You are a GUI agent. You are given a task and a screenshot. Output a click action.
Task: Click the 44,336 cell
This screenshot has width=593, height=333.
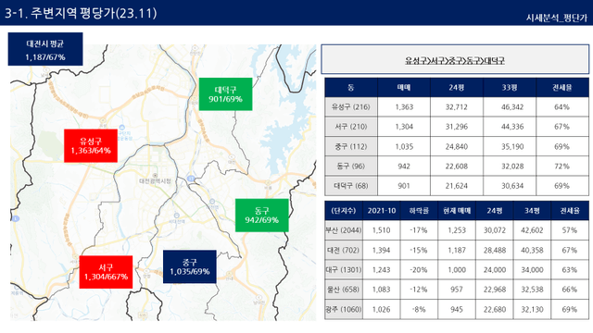(510, 127)
